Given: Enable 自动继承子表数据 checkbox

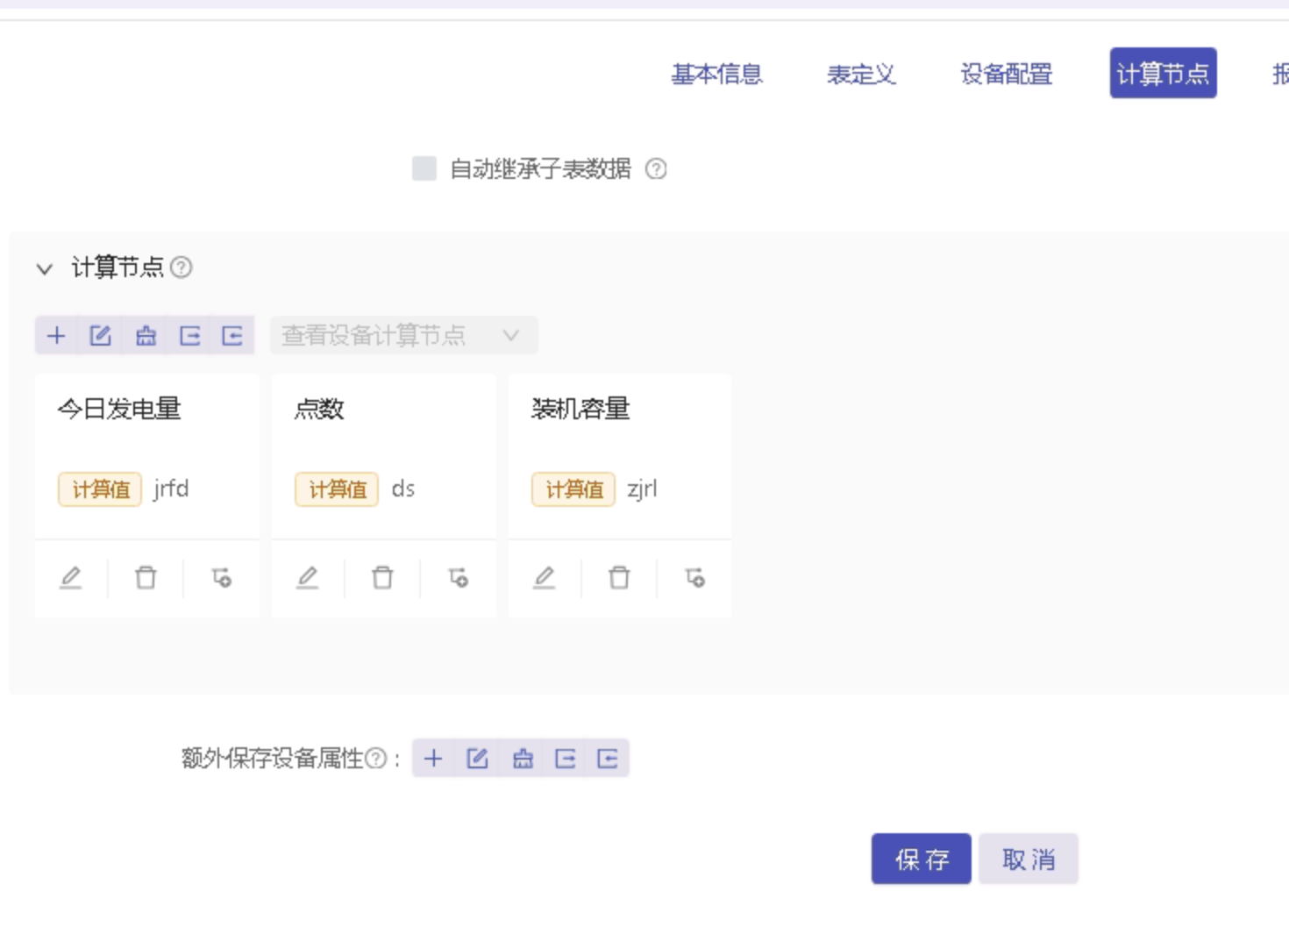Looking at the screenshot, I should pos(424,168).
